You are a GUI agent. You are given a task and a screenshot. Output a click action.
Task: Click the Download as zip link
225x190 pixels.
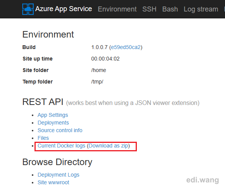pos(108,146)
